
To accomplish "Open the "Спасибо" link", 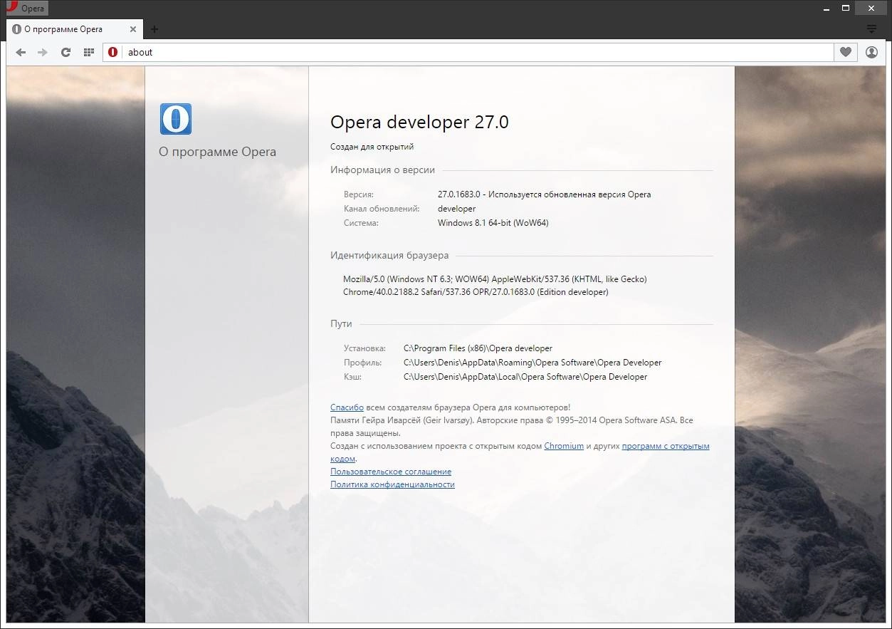I will 347,407.
